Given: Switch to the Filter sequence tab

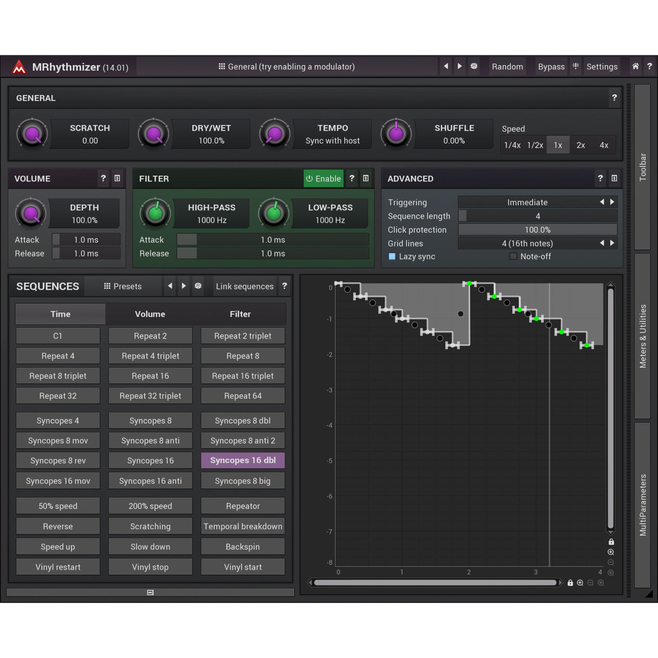Looking at the screenshot, I should coord(240,314).
